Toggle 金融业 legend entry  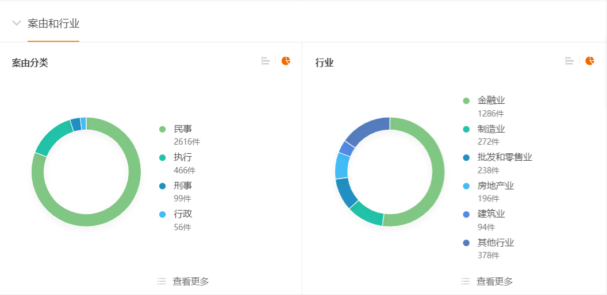pos(491,100)
